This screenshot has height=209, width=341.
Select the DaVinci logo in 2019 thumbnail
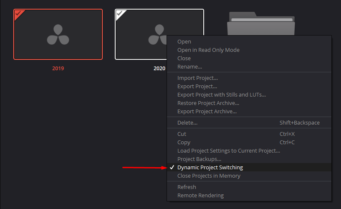click(58, 34)
